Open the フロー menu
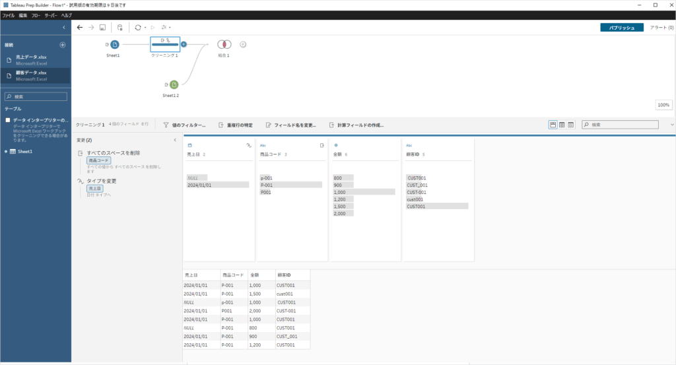 (x=36, y=15)
